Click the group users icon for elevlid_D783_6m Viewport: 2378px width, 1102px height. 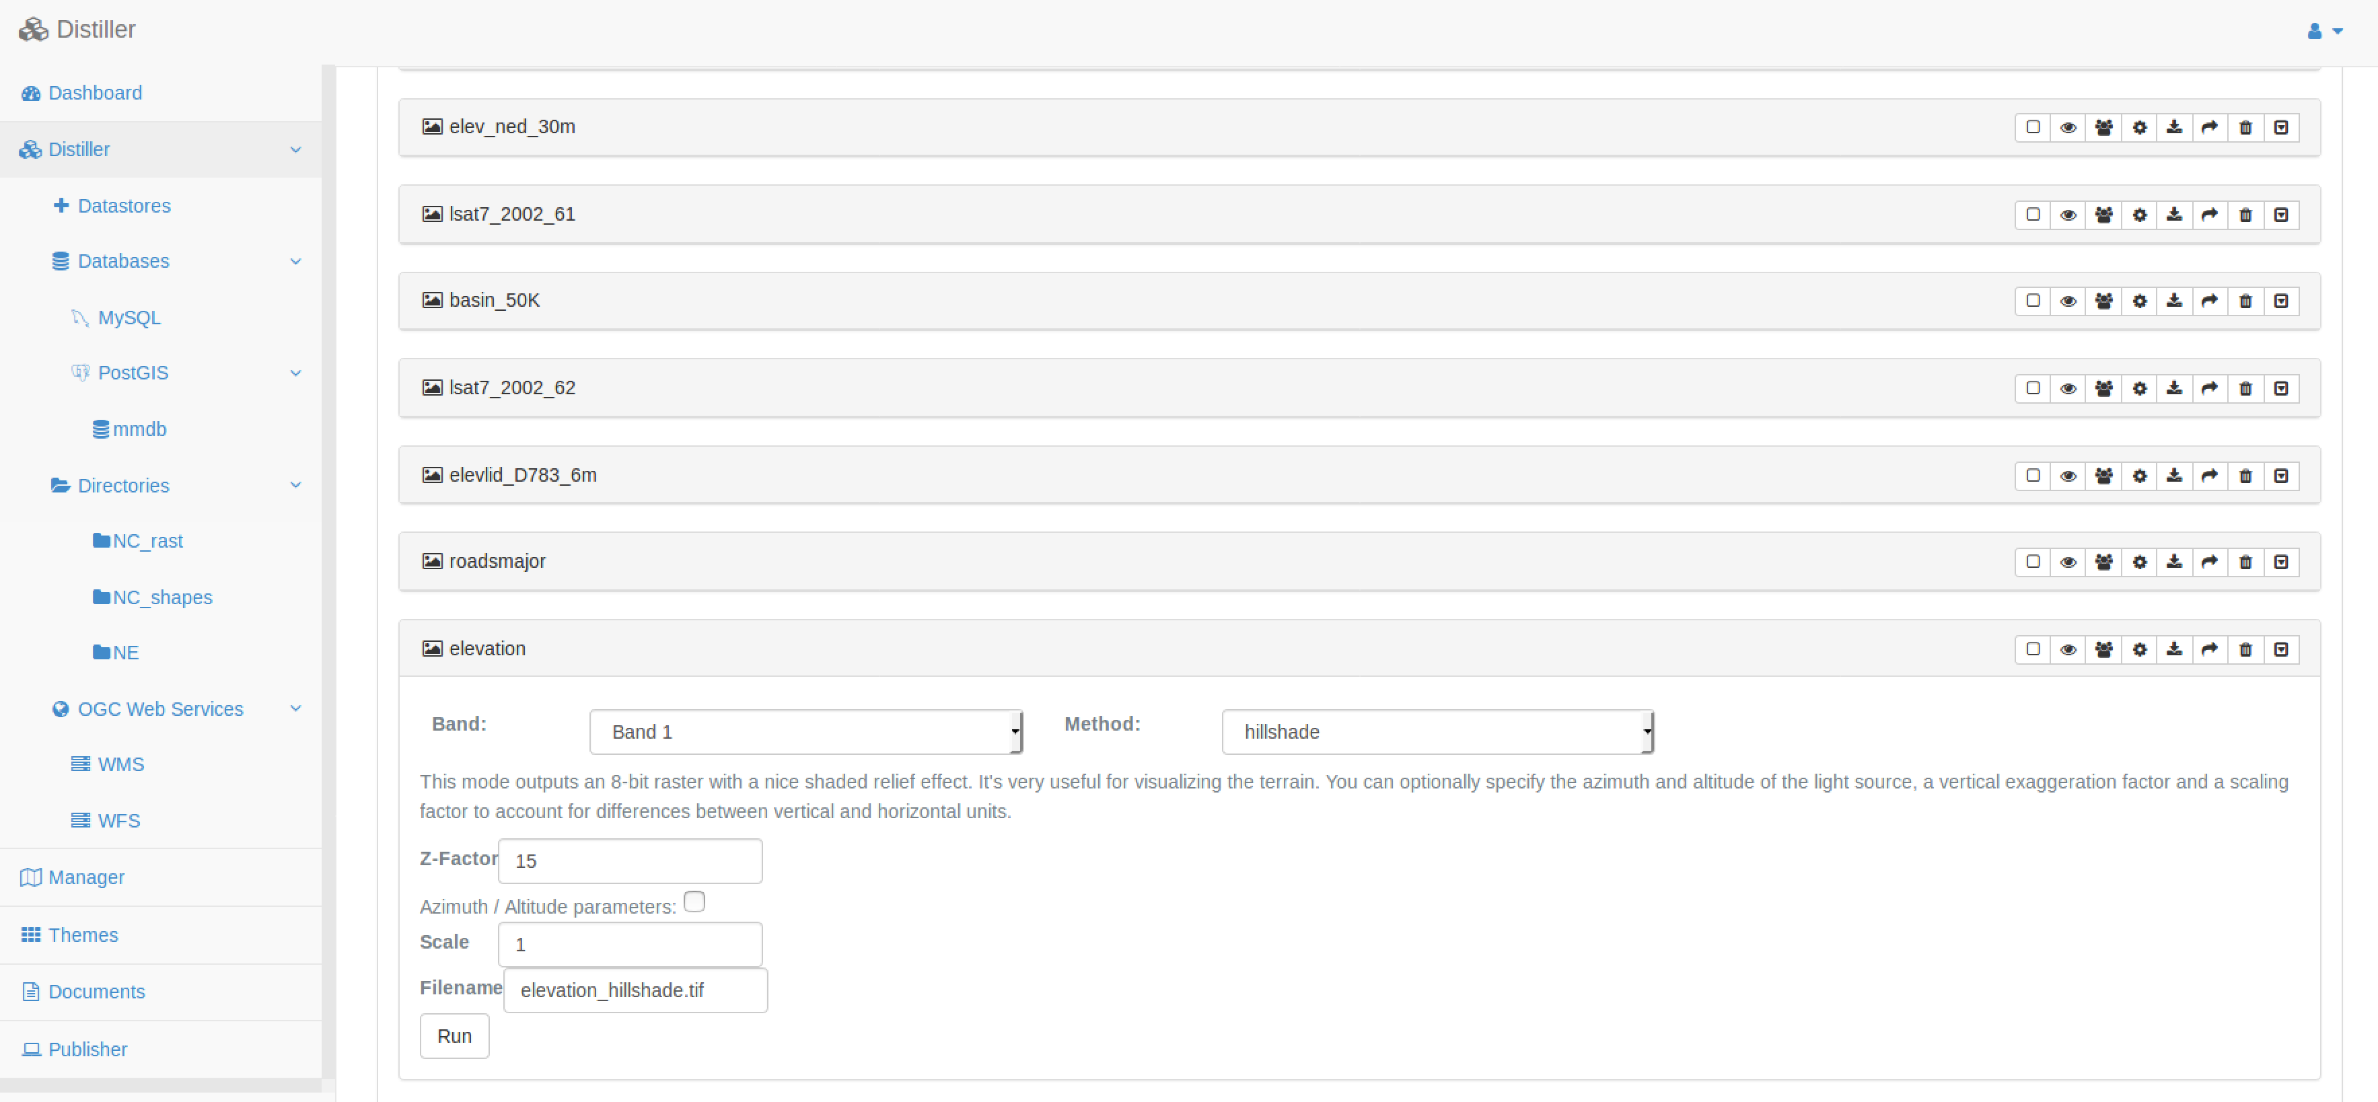(x=2103, y=476)
